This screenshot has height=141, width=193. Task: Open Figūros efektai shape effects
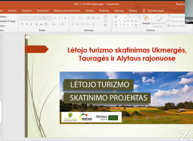pos(178,26)
